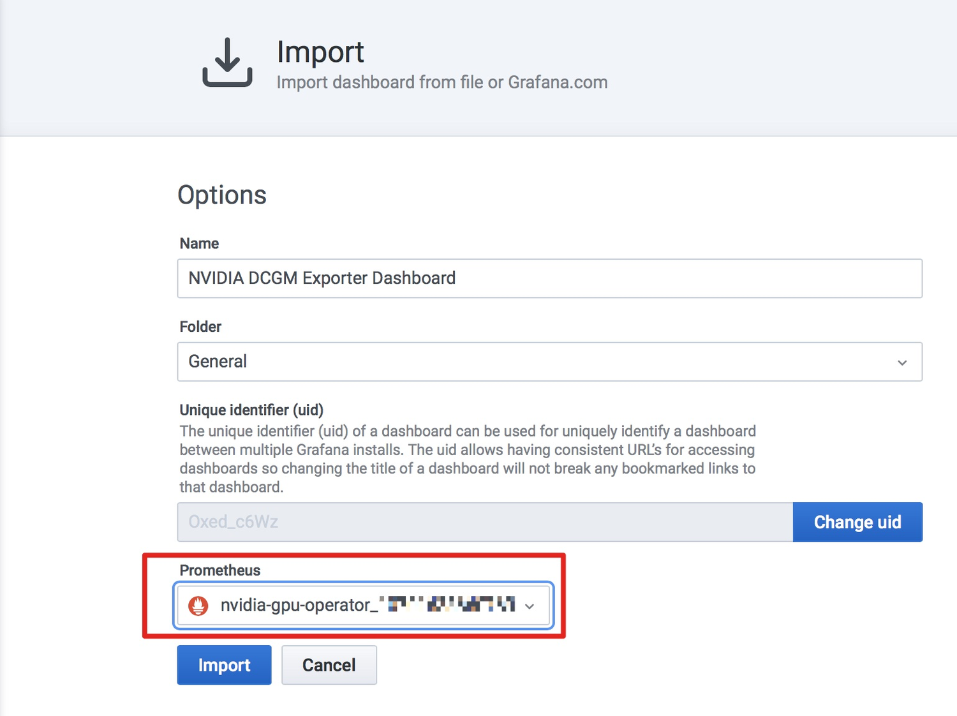The width and height of the screenshot is (957, 716).
Task: Click the large Import page title
Action: pos(320,52)
